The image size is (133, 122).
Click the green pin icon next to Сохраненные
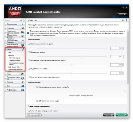23,24
